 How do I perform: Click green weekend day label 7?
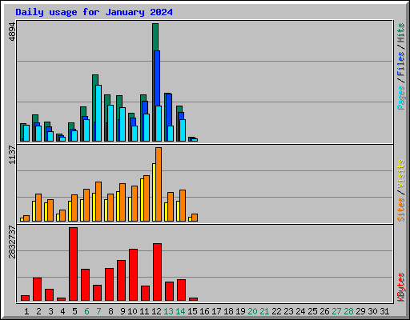[98, 311]
